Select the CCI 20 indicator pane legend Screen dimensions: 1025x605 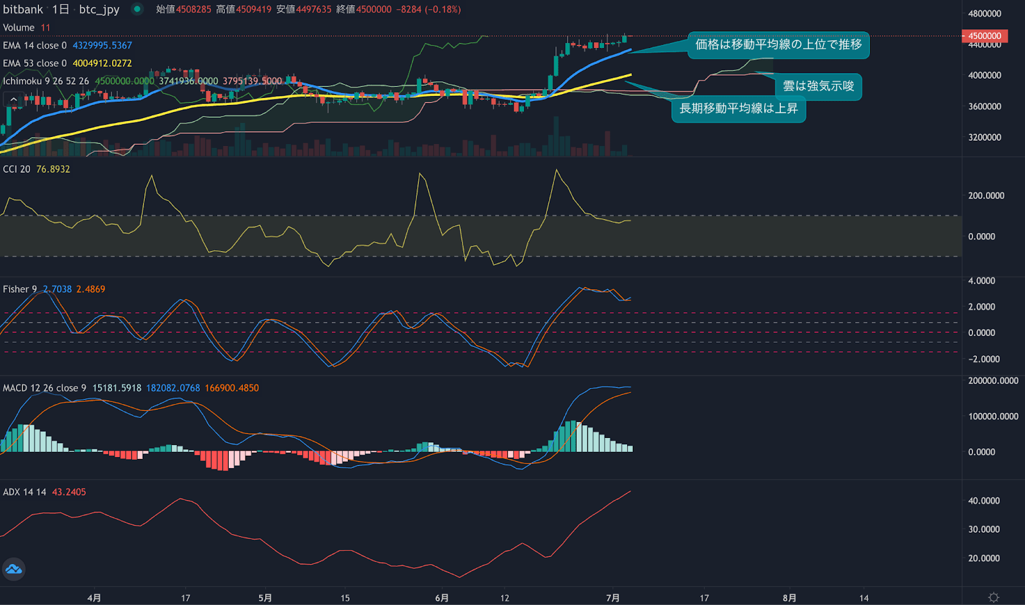20,168
